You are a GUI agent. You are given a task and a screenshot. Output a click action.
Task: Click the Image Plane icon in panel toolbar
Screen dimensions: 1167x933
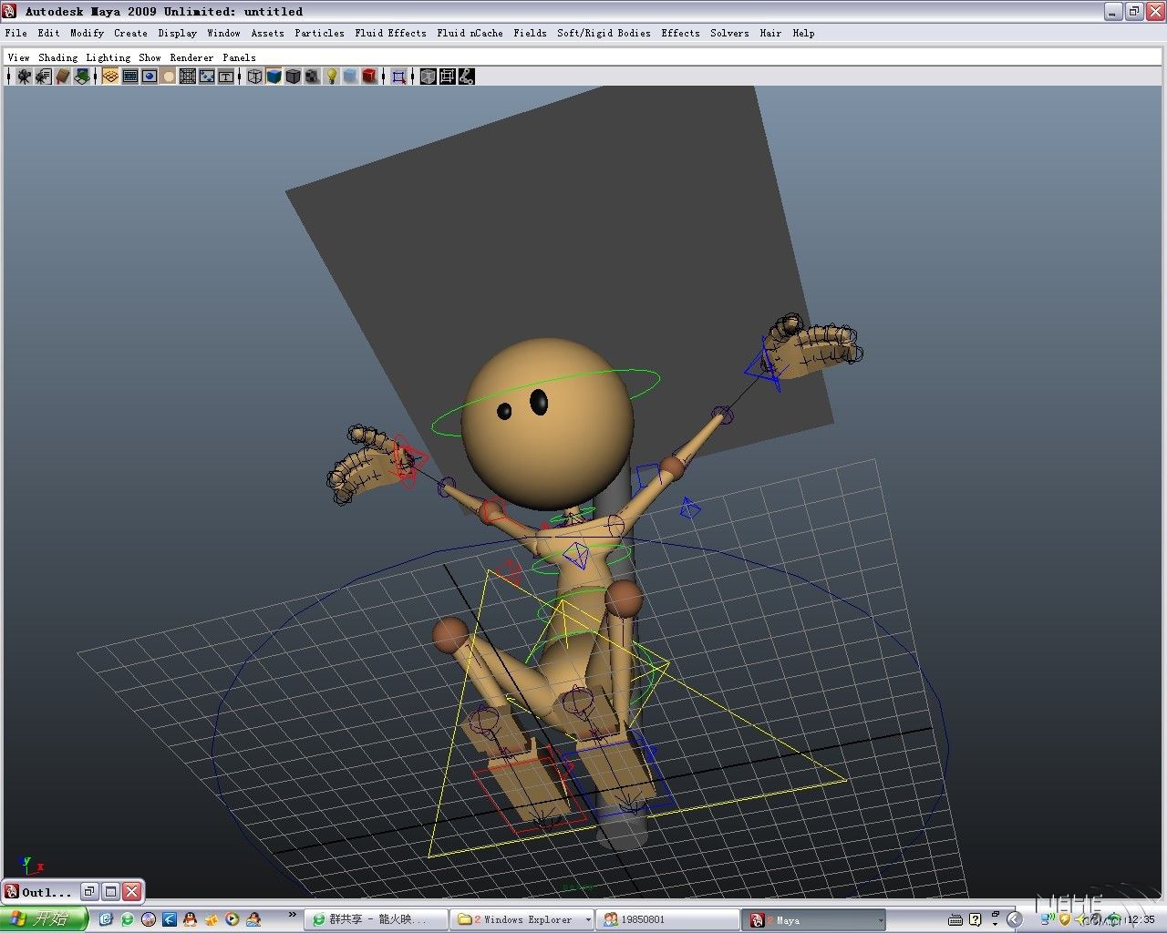click(x=82, y=77)
